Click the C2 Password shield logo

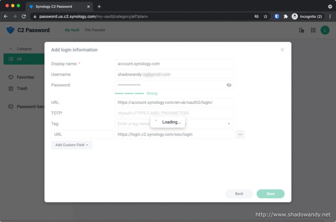tap(10, 30)
